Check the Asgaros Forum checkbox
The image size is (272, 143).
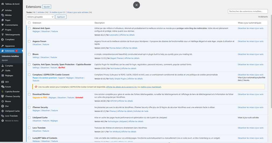(x=29, y=41)
